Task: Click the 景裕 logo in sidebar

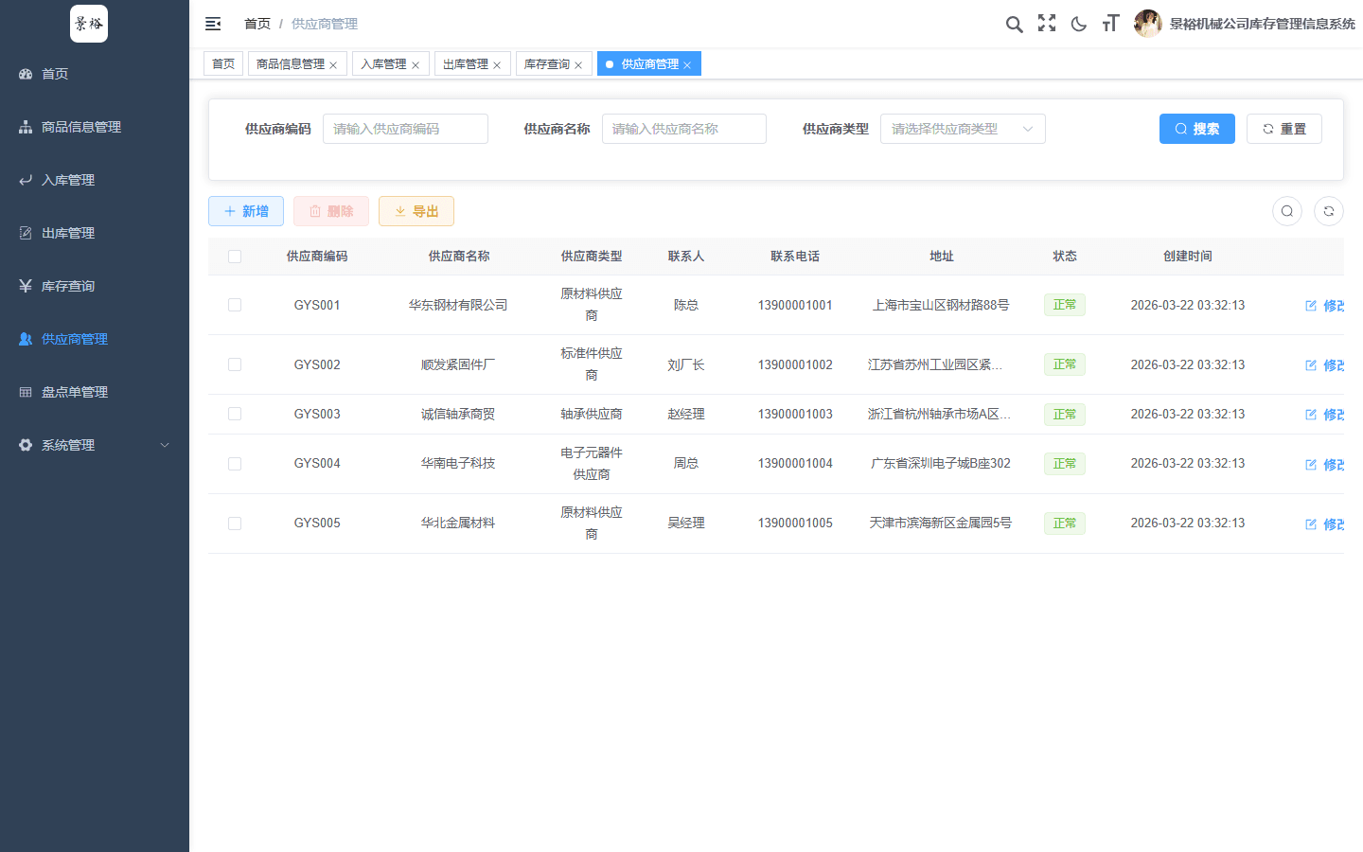Action: point(89,24)
